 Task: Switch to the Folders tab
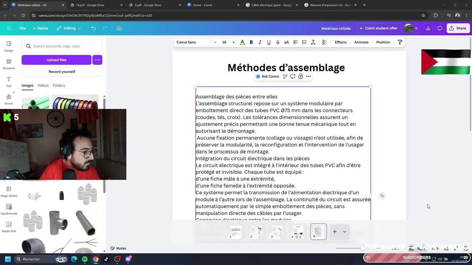click(59, 85)
